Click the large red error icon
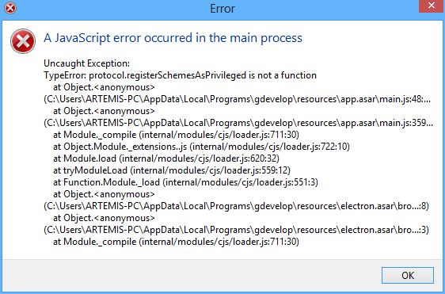This screenshot has height=294, width=445. point(23,41)
